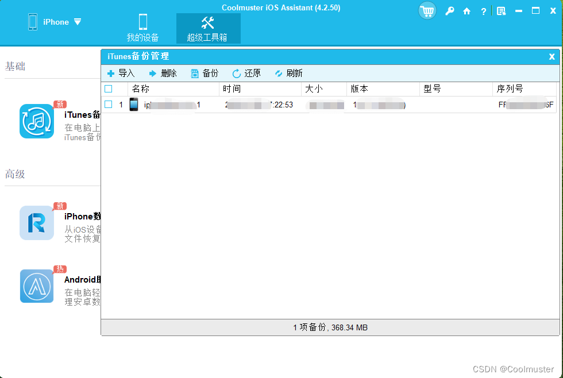Maximize the Coolmuster window

[535, 11]
